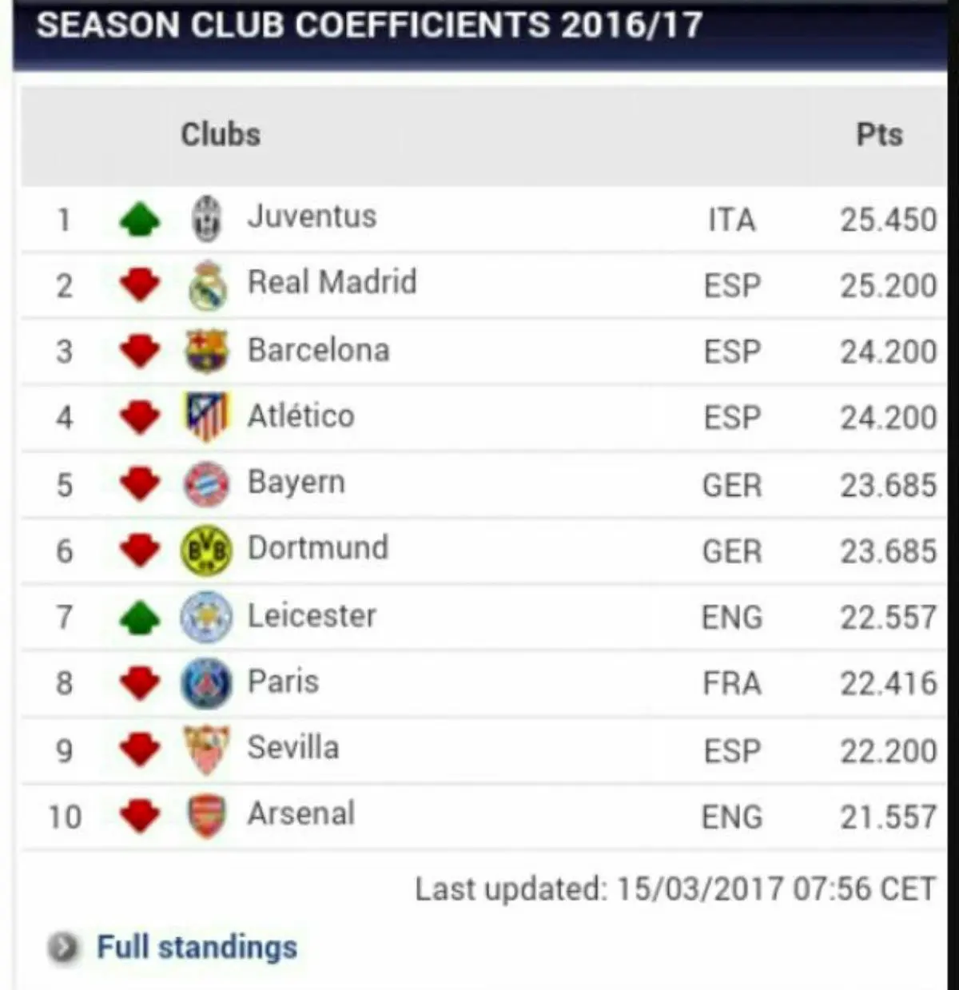Click the green up arrow beside Juventus
The image size is (959, 990).
[x=140, y=219]
